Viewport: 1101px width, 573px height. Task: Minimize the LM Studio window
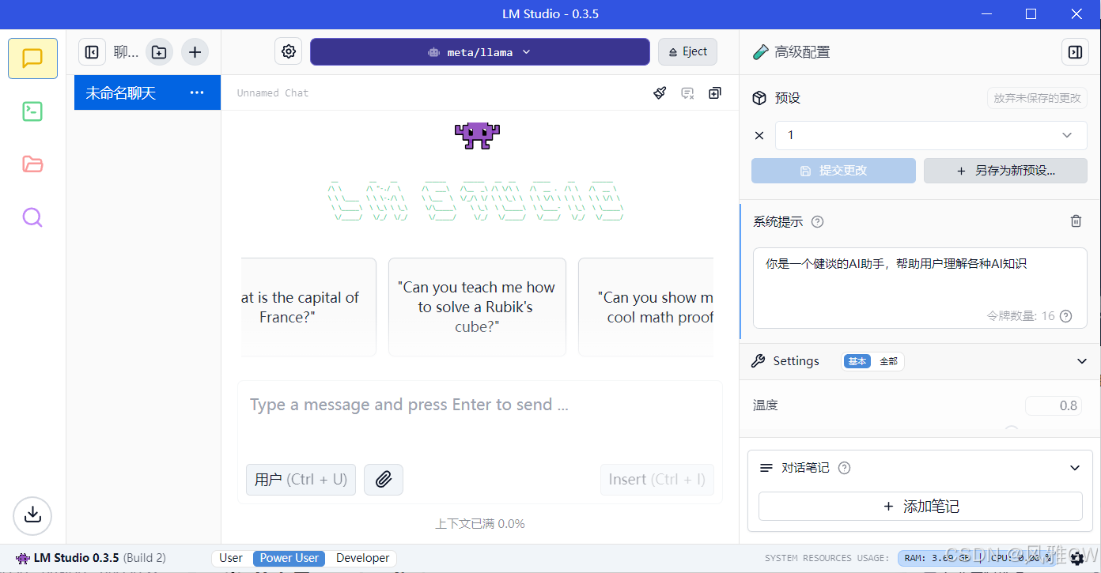(986, 14)
